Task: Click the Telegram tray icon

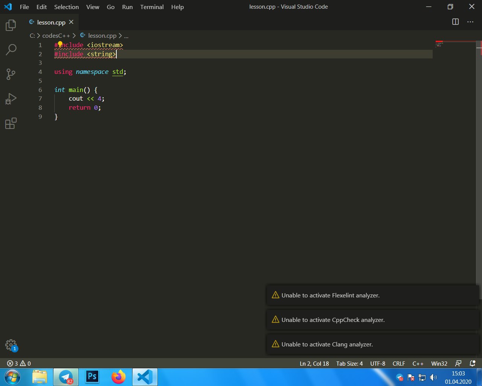Action: point(400,377)
